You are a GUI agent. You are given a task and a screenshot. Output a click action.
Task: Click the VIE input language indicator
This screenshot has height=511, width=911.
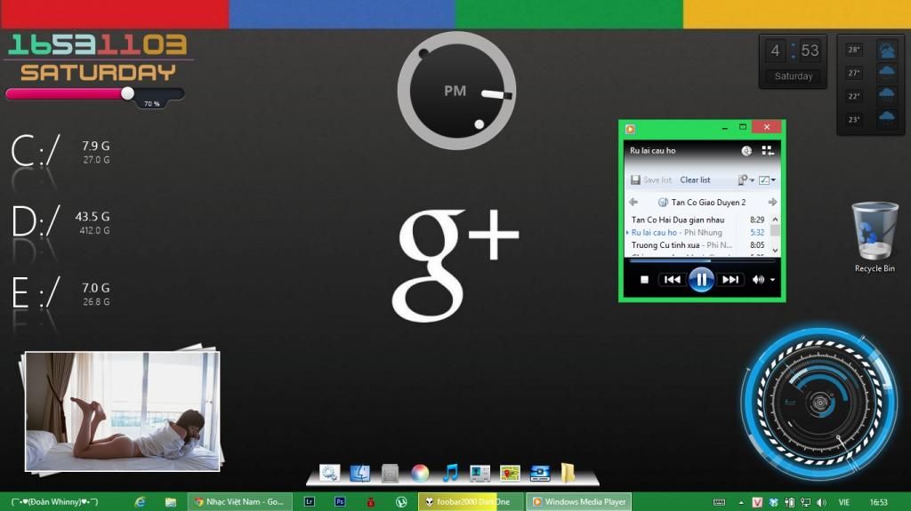(843, 502)
